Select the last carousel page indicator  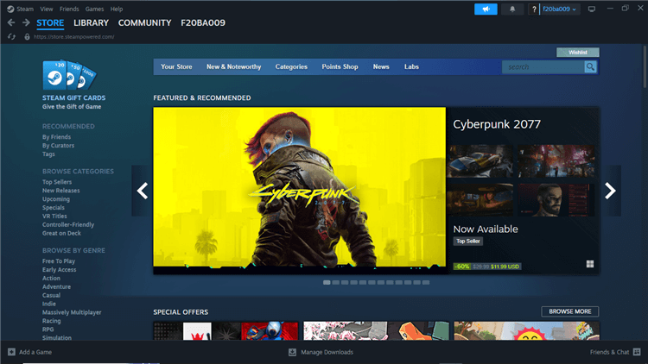[426, 283]
